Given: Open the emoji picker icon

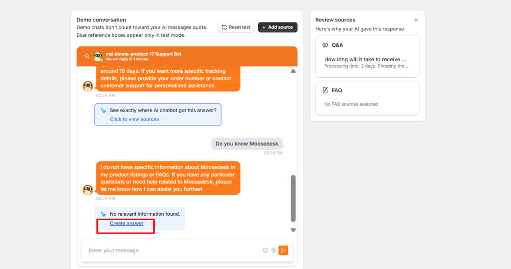Looking at the screenshot, I should tap(265, 251).
